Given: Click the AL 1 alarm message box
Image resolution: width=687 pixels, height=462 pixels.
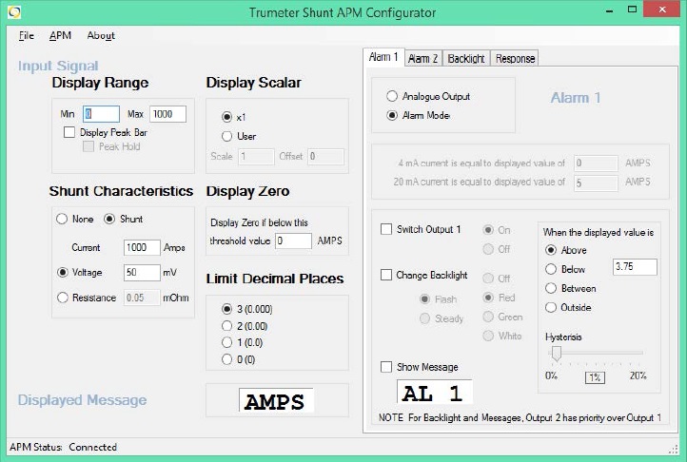Looking at the screenshot, I should (x=434, y=392).
